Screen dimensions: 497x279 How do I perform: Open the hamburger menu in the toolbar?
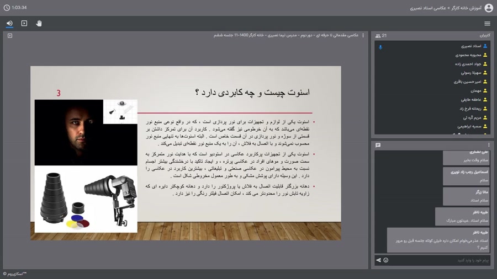(487, 23)
